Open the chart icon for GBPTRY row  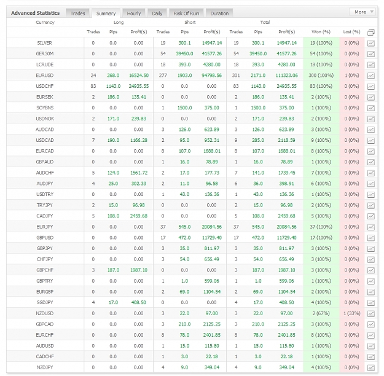tap(370, 281)
